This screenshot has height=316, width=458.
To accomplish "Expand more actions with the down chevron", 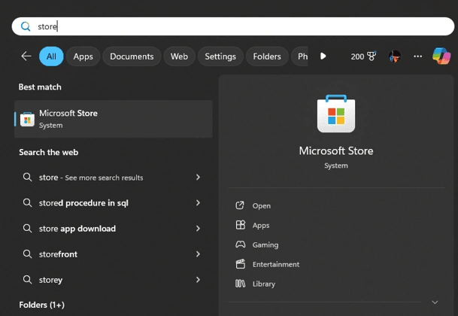I will click(435, 302).
